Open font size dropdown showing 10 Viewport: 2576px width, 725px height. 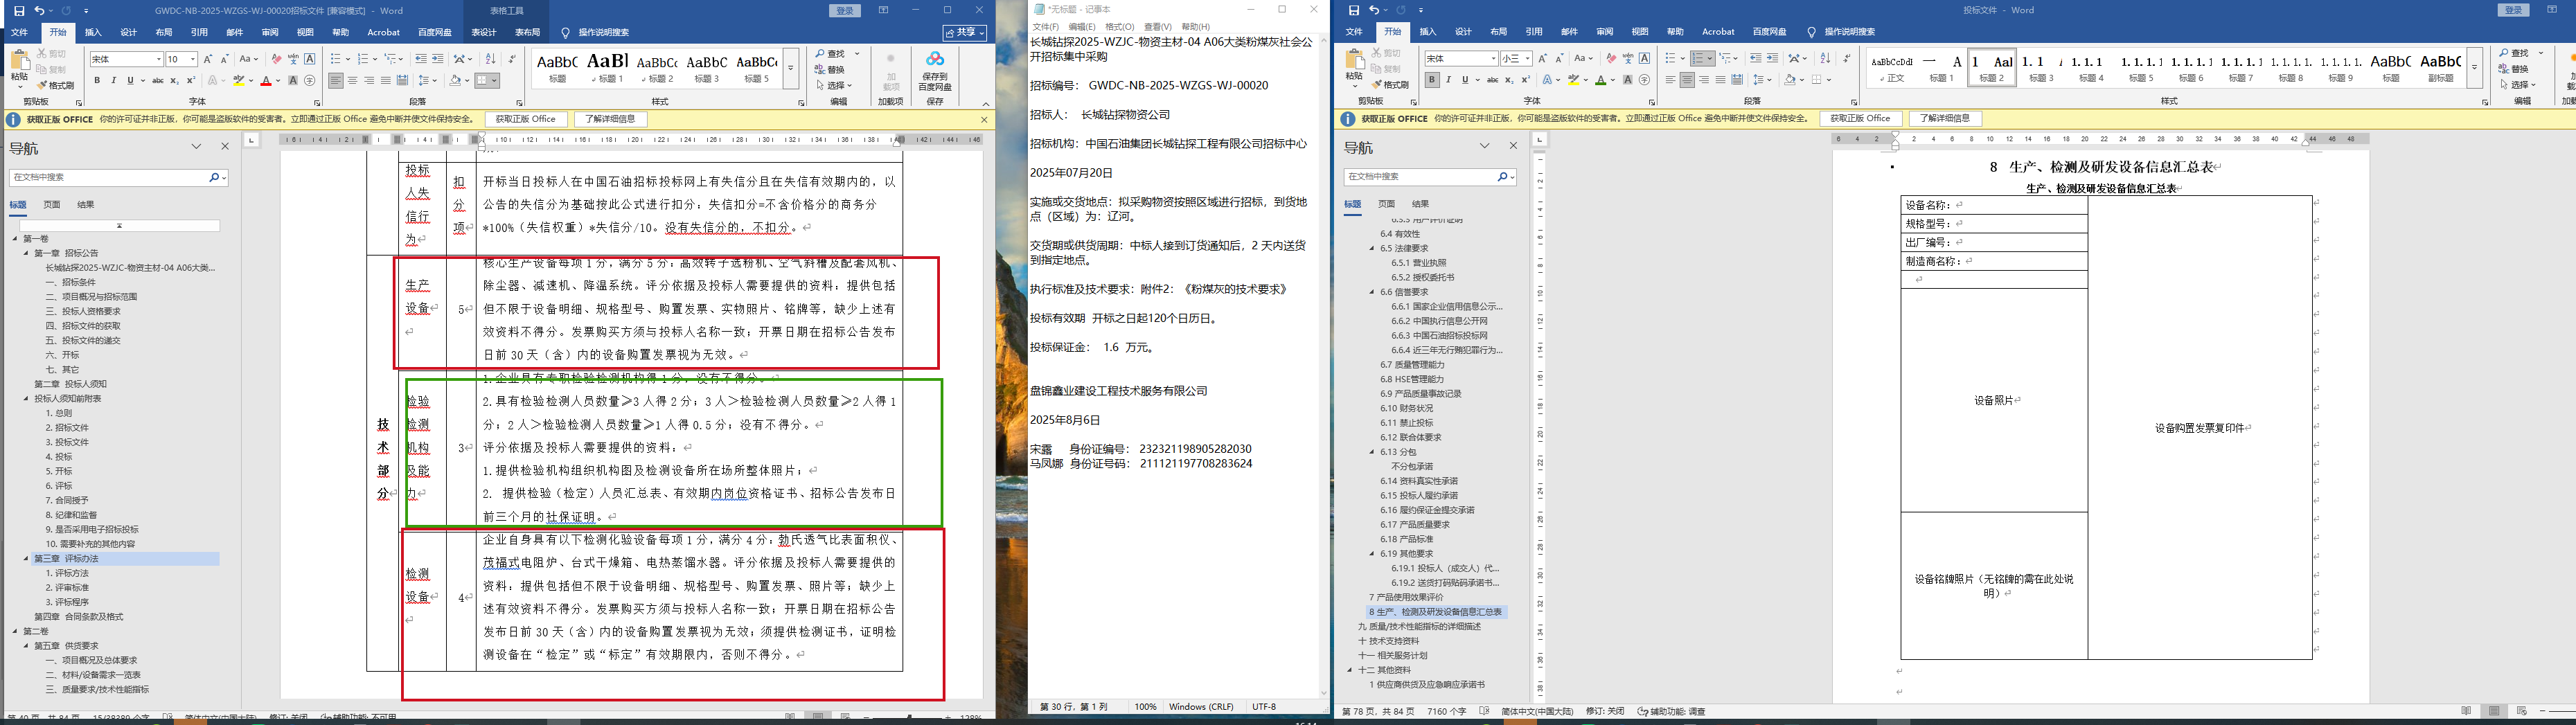[x=192, y=60]
